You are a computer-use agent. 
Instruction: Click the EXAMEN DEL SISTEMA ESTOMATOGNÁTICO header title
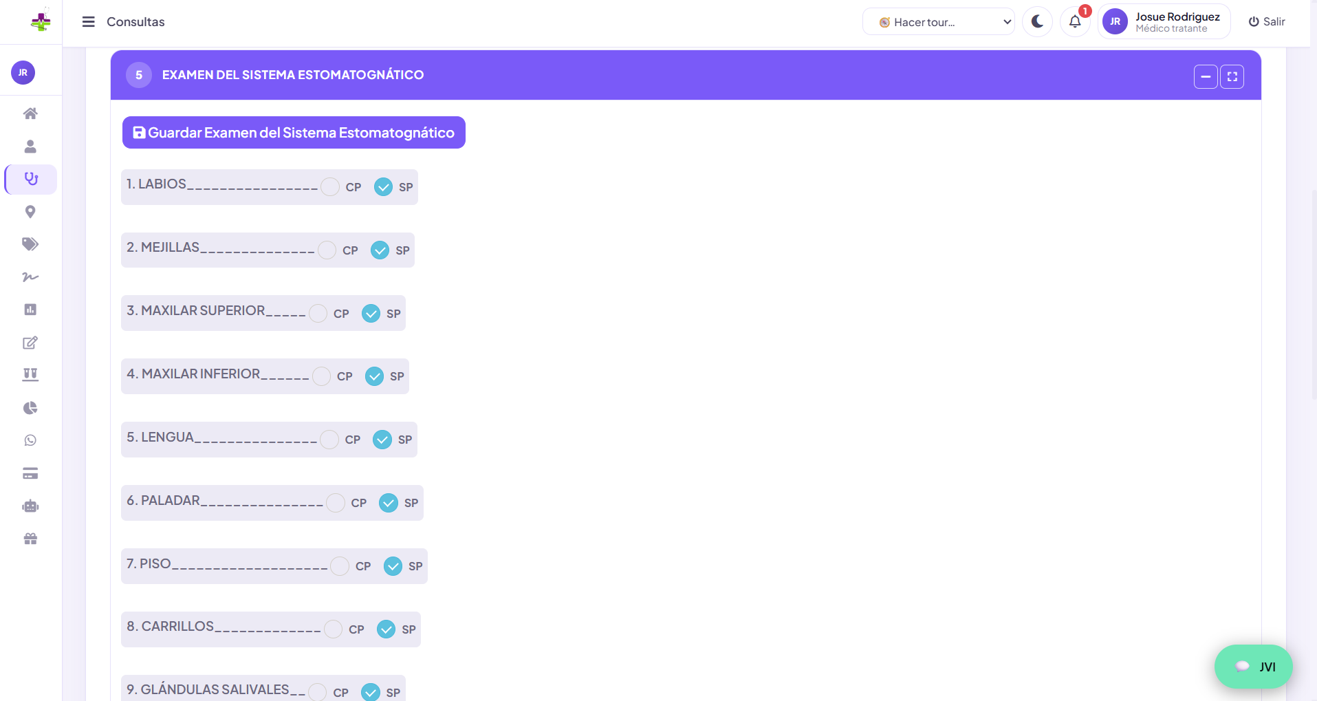point(293,75)
